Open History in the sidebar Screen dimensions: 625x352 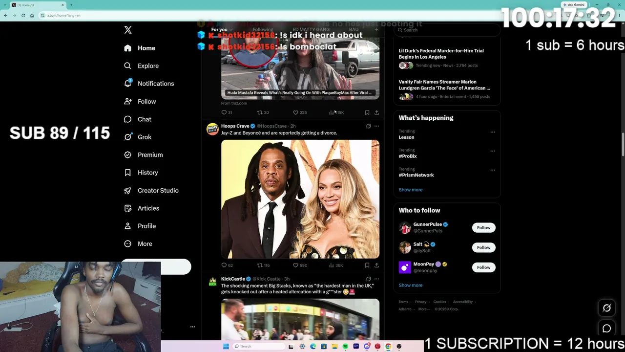(x=141, y=173)
